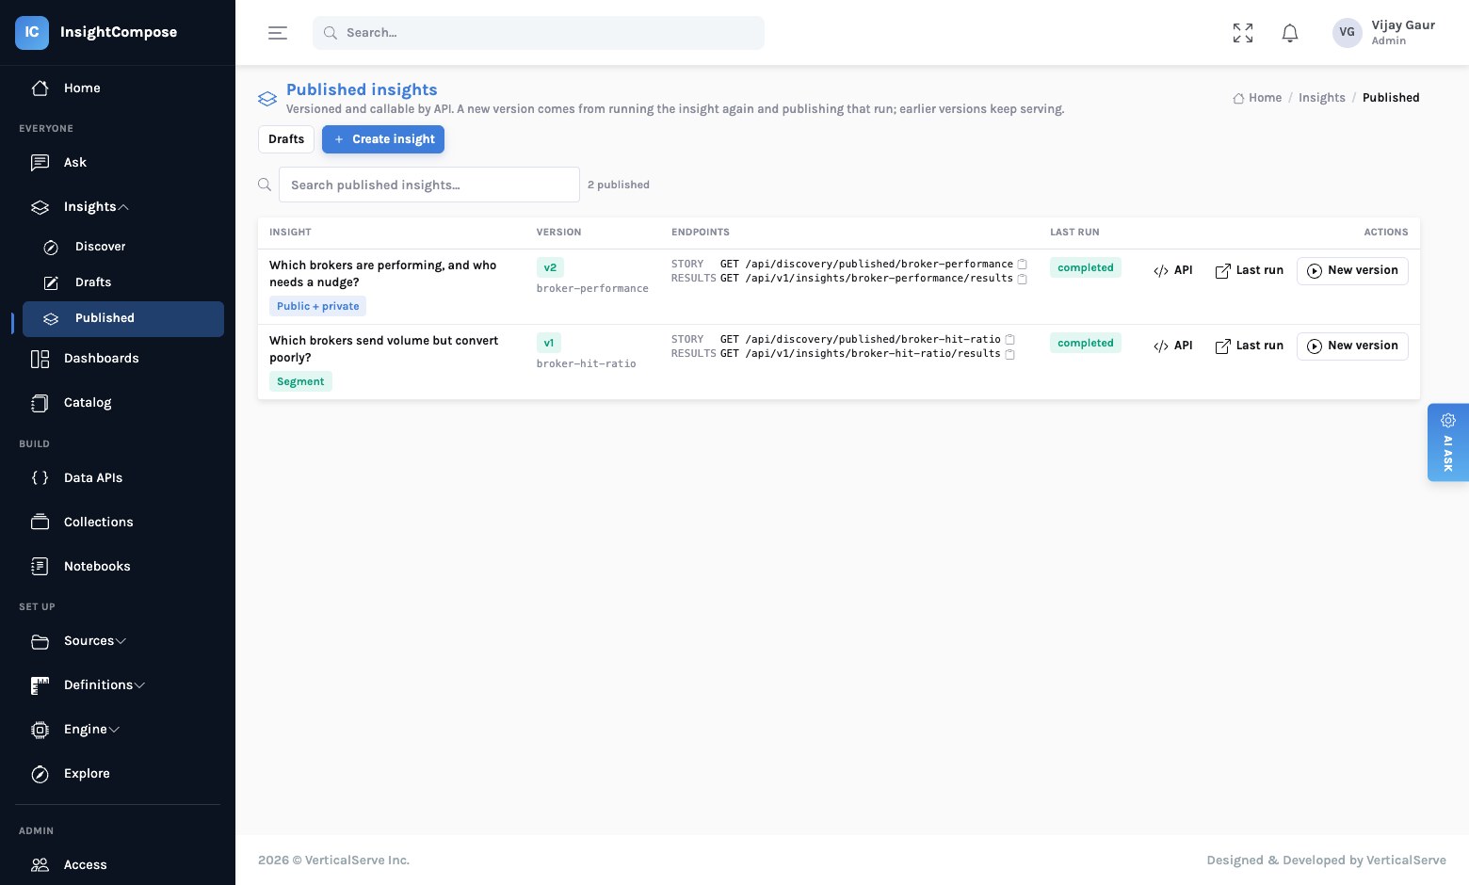Click the Ask chat icon in sidebar
Viewport: 1469px width, 885px height.
40,162
